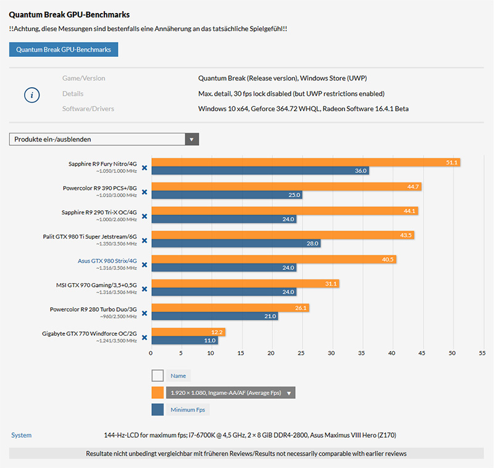
Task: Click the Software/Drivers label
Action: 88,109
